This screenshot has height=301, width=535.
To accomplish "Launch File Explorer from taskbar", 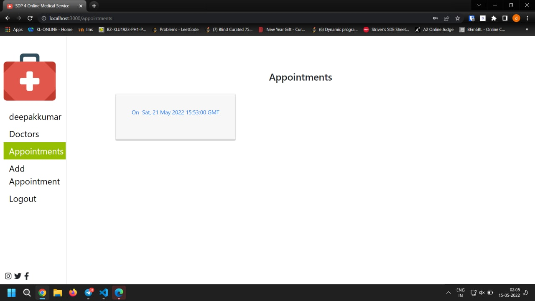I will pos(58,293).
